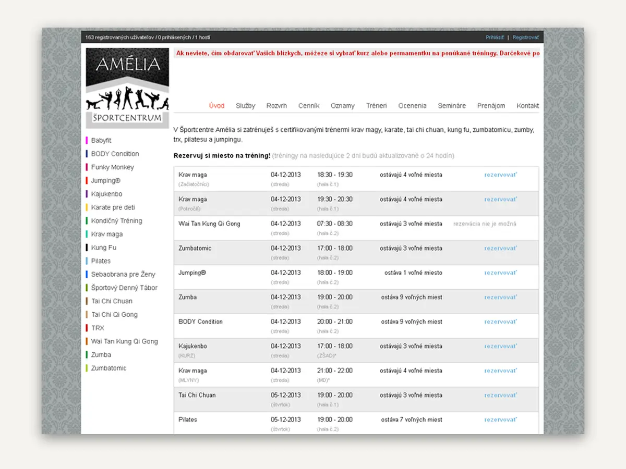The height and width of the screenshot is (469, 626).
Task: Open the Ocenenia menu item
Action: click(x=412, y=106)
